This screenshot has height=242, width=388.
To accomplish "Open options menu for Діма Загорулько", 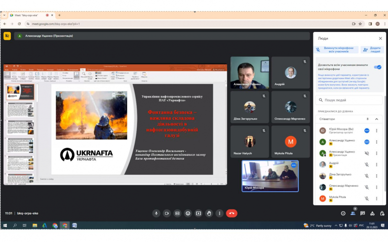I will coord(377,176).
